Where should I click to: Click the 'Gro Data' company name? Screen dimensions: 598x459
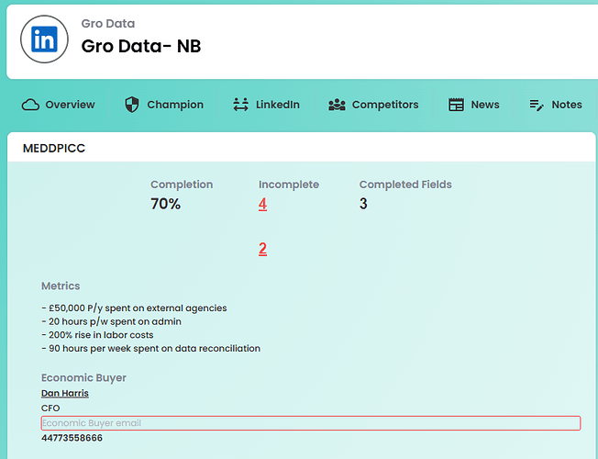(x=108, y=24)
